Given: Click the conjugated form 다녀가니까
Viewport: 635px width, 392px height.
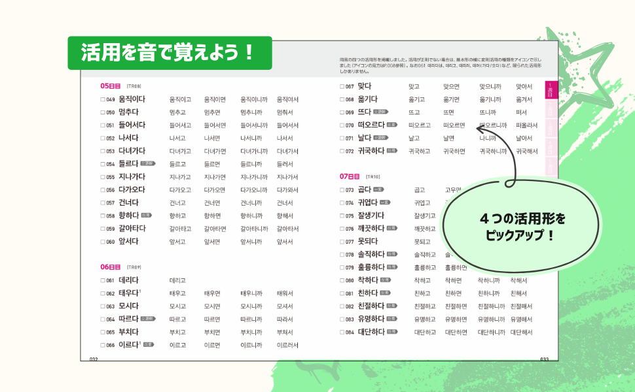Looking at the screenshot, I should pyautogui.click(x=251, y=151).
